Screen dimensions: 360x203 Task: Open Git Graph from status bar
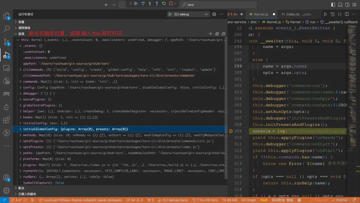(249, 200)
